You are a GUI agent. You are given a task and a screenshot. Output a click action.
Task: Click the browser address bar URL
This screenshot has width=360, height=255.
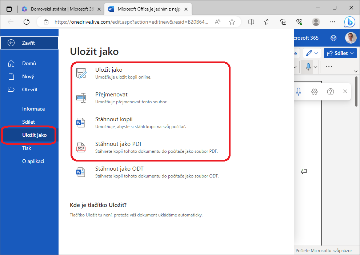click(131, 22)
